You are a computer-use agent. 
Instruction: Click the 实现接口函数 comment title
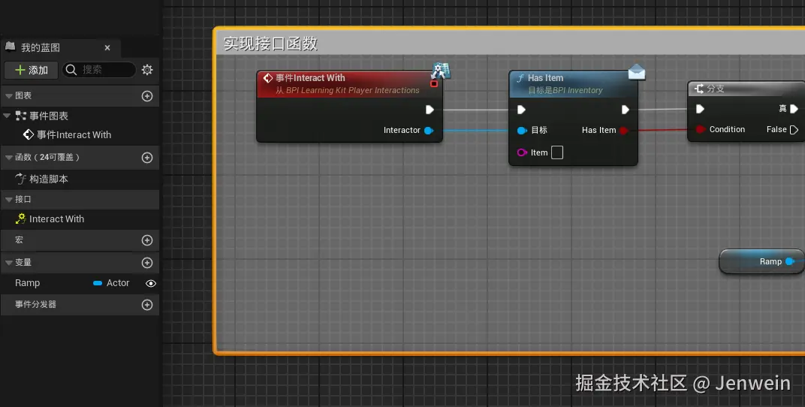pyautogui.click(x=270, y=44)
